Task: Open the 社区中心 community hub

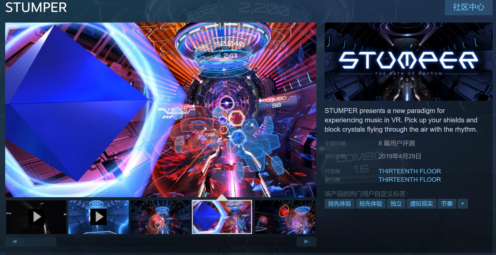Action: pos(469,7)
